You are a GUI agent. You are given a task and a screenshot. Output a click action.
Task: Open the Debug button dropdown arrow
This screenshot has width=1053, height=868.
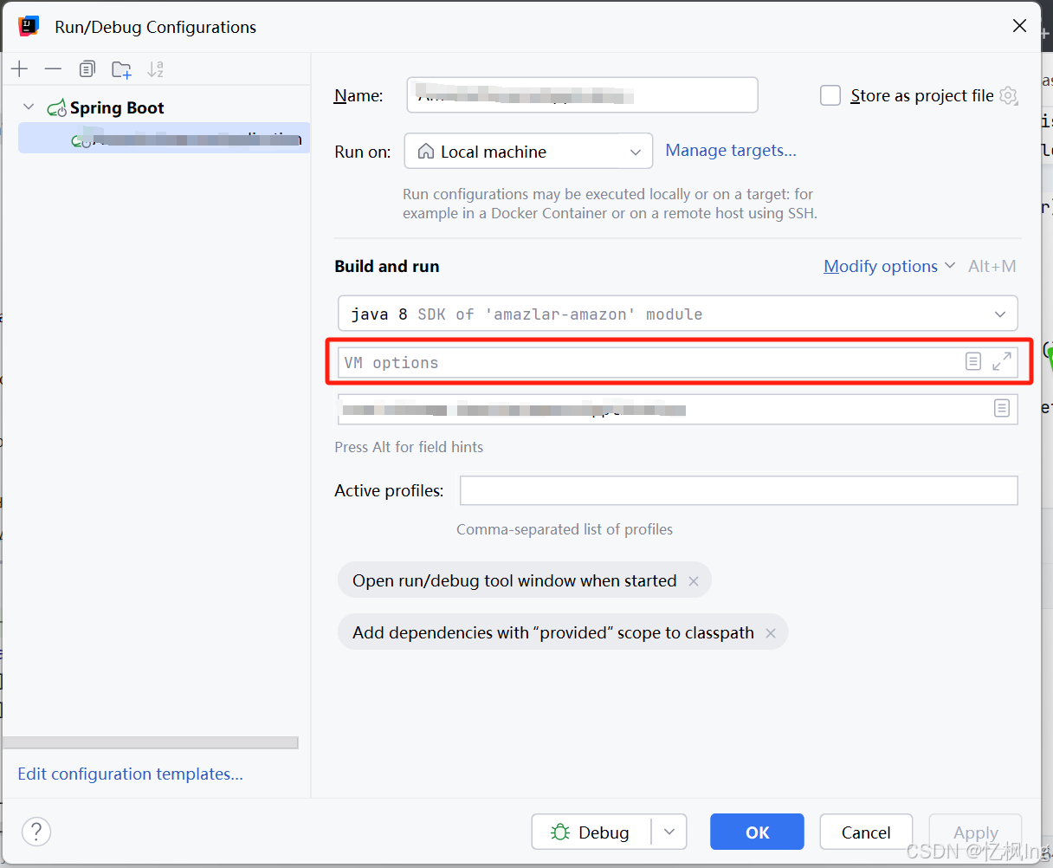tap(669, 832)
